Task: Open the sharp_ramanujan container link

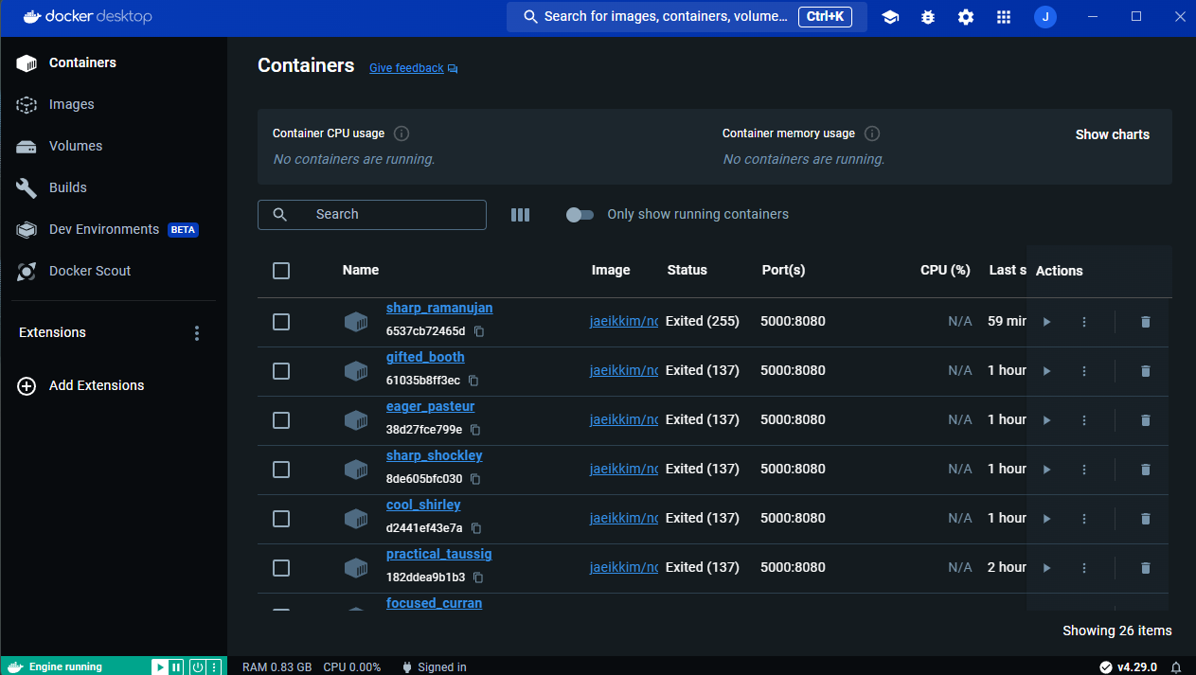Action: (x=439, y=308)
